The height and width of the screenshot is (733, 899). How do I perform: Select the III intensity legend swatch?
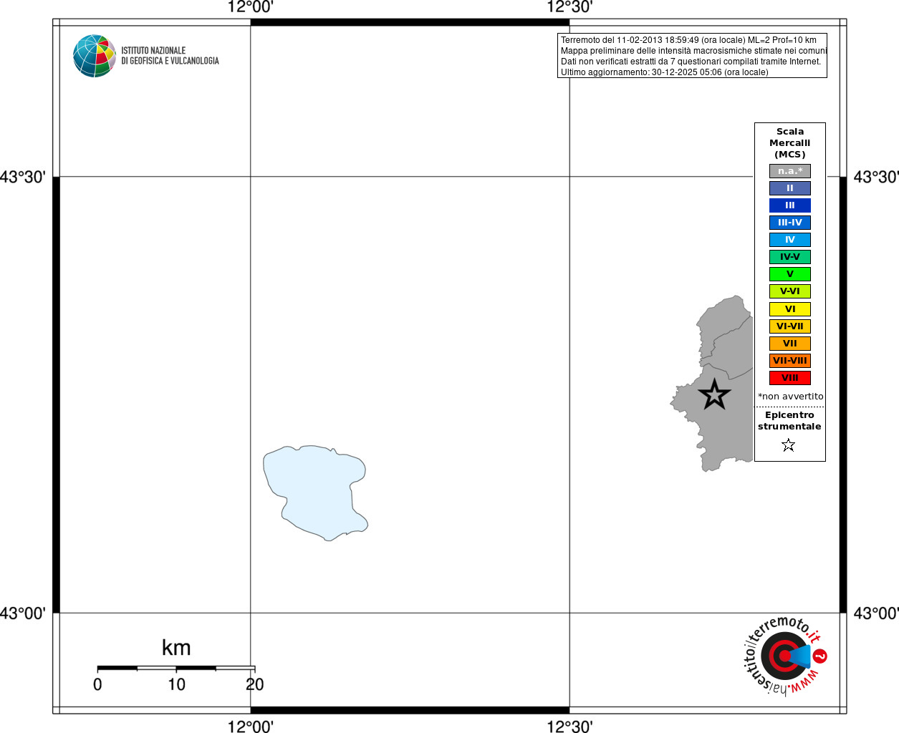tap(790, 205)
